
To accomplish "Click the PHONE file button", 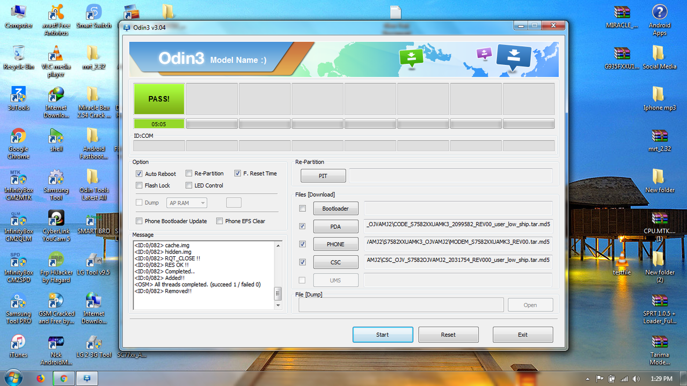I will pyautogui.click(x=335, y=244).
